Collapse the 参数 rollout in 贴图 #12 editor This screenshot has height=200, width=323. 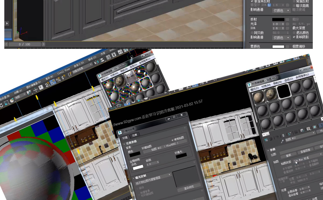[x=268, y=150]
